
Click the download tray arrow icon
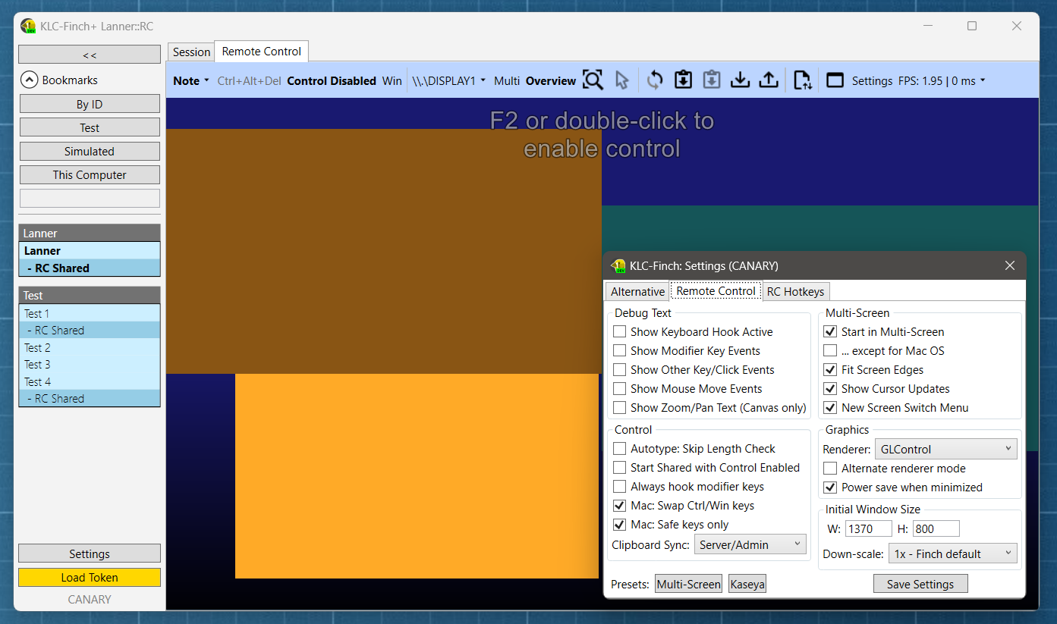740,80
